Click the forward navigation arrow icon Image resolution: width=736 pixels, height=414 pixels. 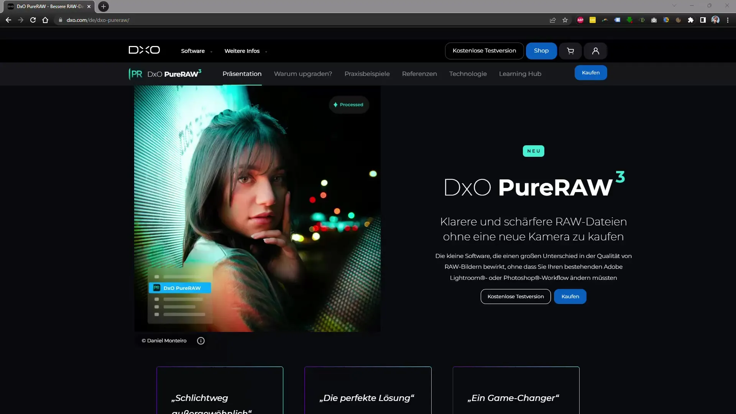click(20, 20)
